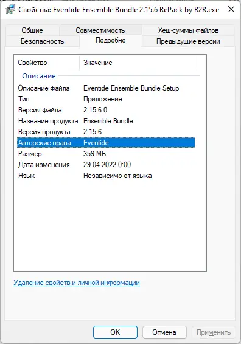Viewport: 241px width, 344px height.
Task: Click the product version value 2.15.6
Action: point(93,132)
